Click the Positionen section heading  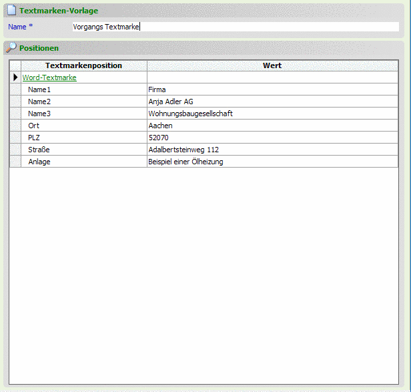(39, 48)
